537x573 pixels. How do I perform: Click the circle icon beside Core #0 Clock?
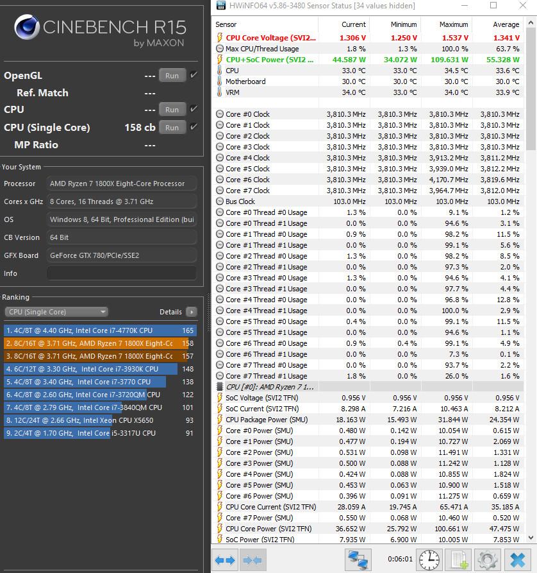(x=219, y=114)
